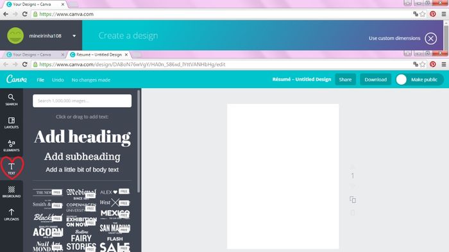449x252 pixels.
Task: Select the Text tool icon
Action: coord(12,169)
